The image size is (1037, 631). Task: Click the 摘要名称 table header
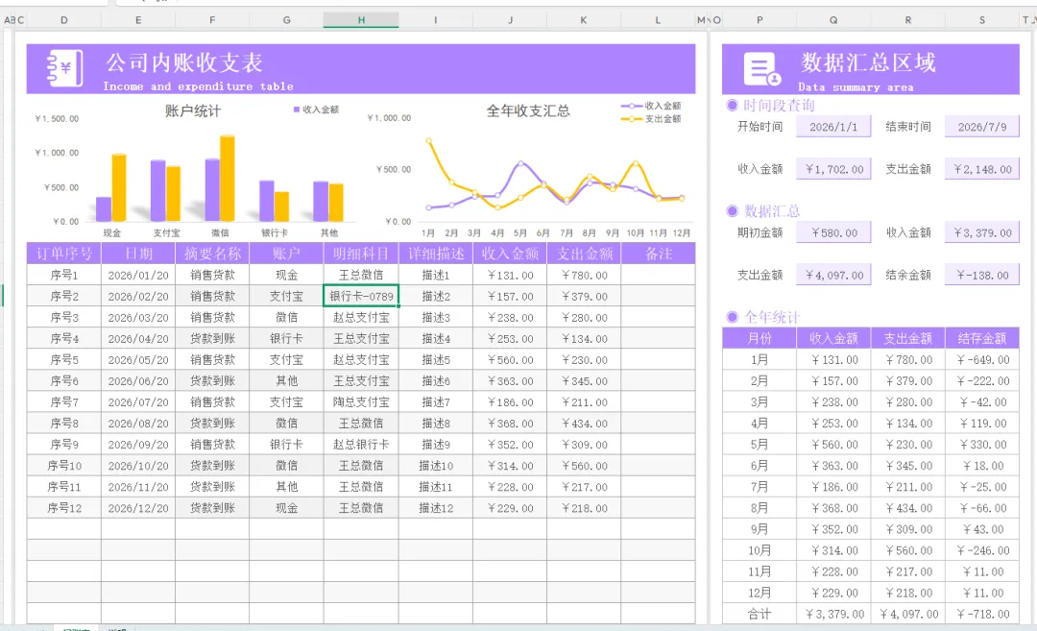pos(212,254)
